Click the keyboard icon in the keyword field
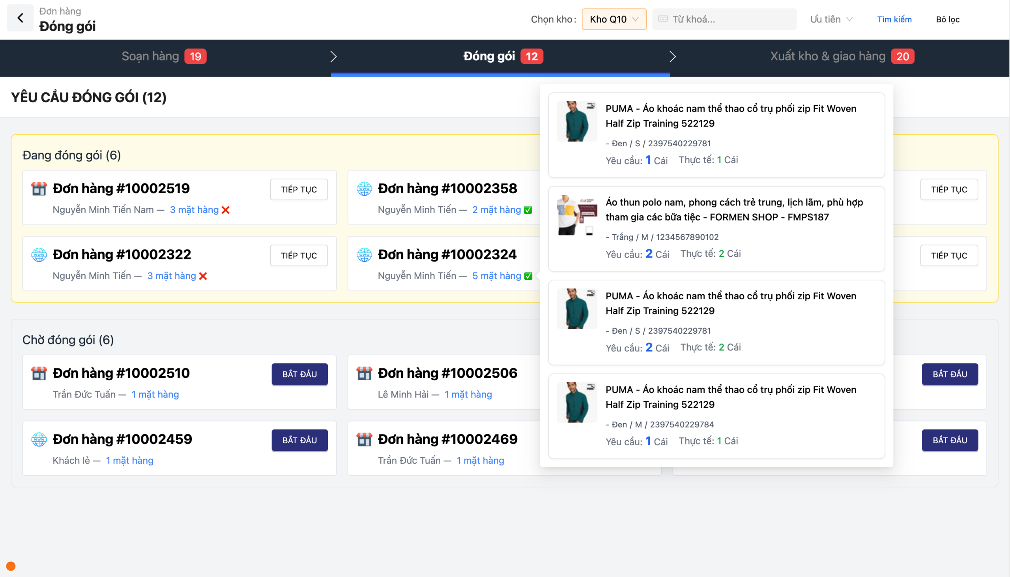1010x577 pixels. (x=663, y=19)
